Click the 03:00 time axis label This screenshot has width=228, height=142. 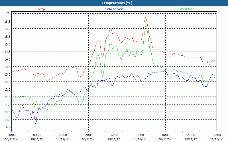[37, 135]
